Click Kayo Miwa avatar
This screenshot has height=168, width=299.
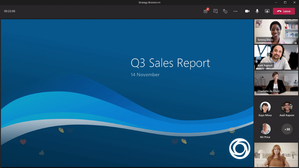point(265,107)
